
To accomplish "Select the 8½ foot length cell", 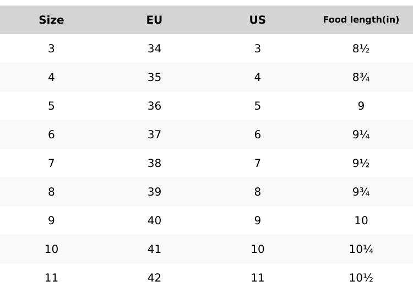I will (x=361, y=49).
